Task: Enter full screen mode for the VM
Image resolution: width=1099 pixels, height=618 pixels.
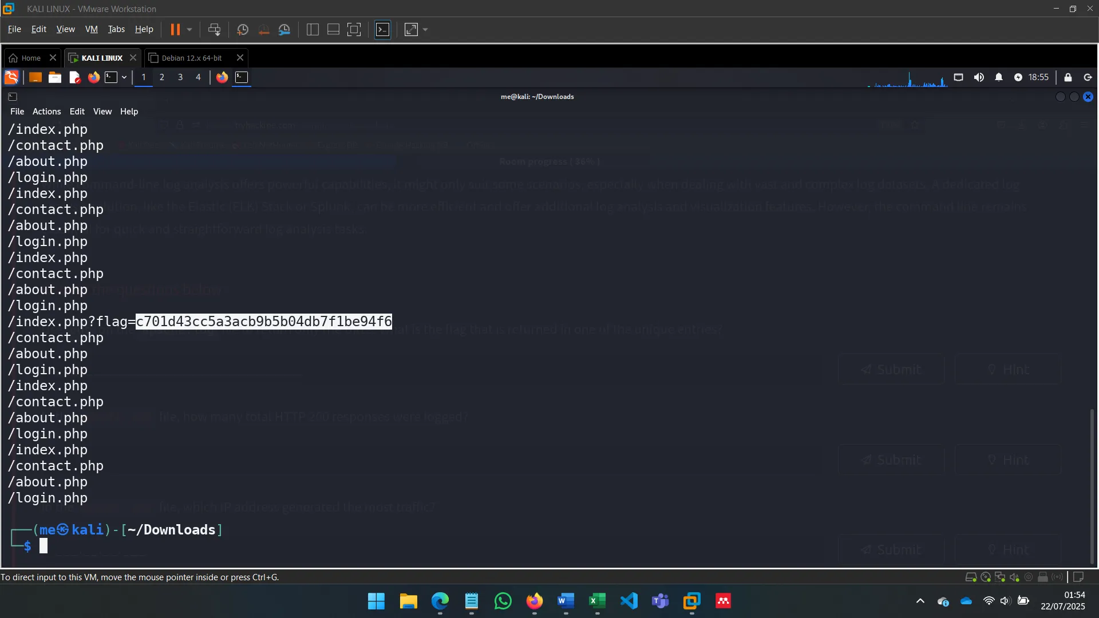Action: click(x=354, y=29)
